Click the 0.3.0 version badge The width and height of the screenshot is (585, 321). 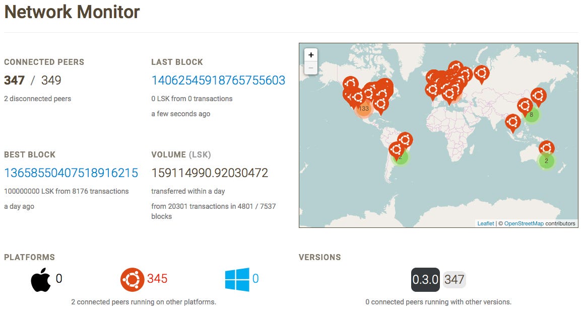[425, 280]
